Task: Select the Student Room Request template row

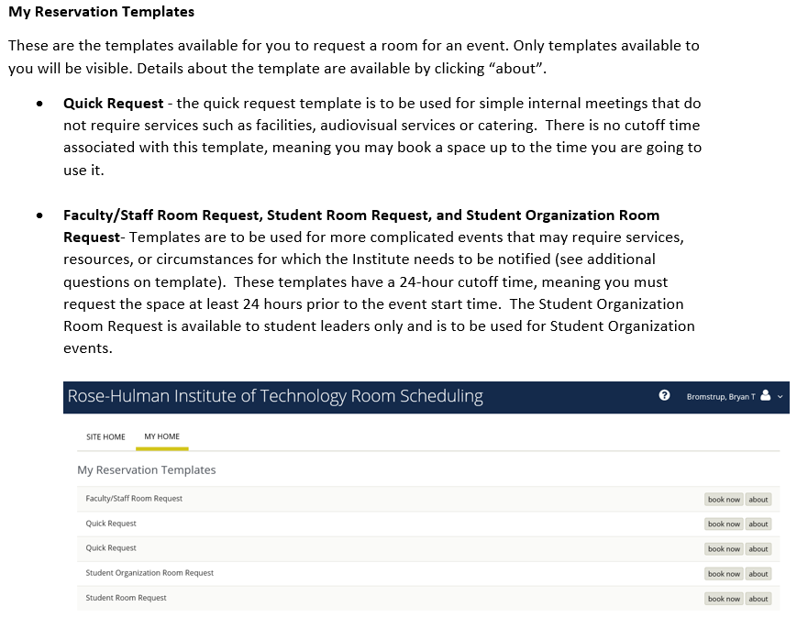Action: pos(428,598)
